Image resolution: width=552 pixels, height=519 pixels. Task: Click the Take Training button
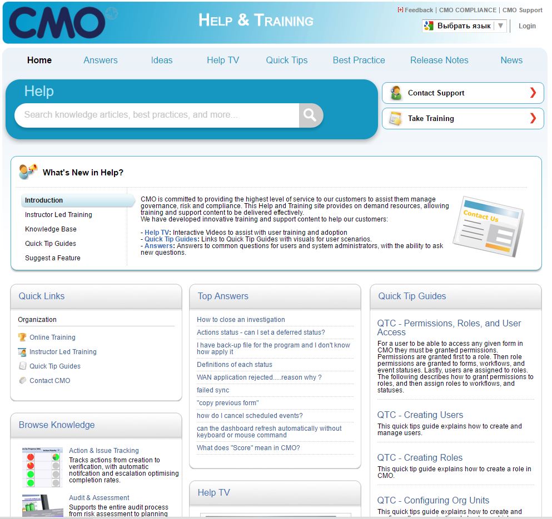(463, 118)
